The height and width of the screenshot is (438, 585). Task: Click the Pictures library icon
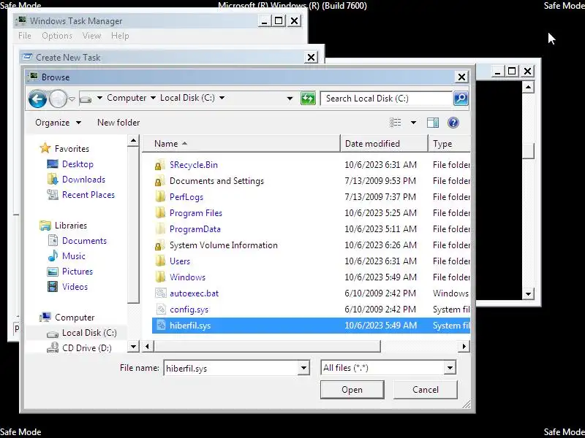(53, 271)
